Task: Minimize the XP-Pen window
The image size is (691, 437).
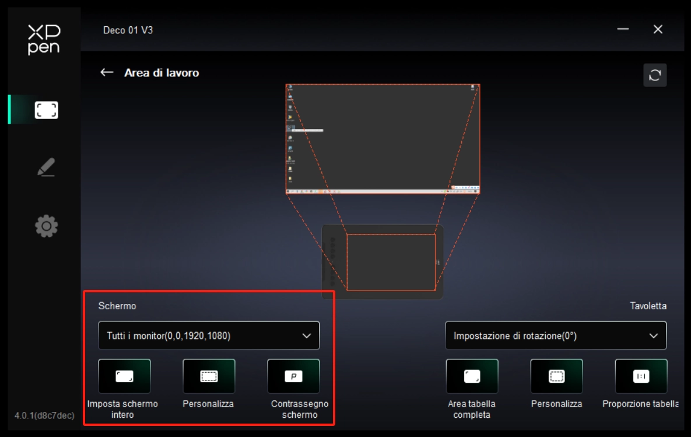Action: click(x=623, y=29)
